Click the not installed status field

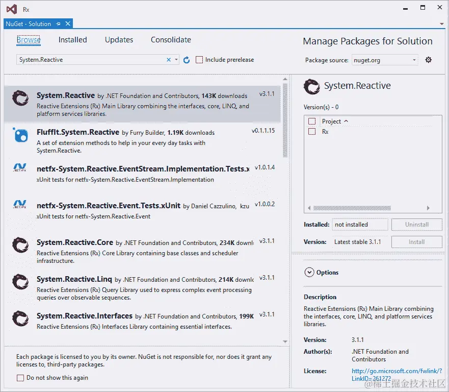coord(360,225)
